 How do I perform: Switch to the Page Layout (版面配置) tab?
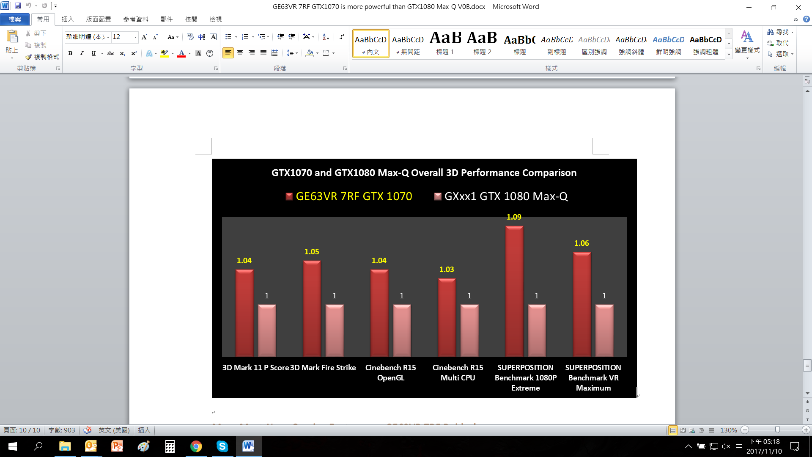(x=98, y=19)
